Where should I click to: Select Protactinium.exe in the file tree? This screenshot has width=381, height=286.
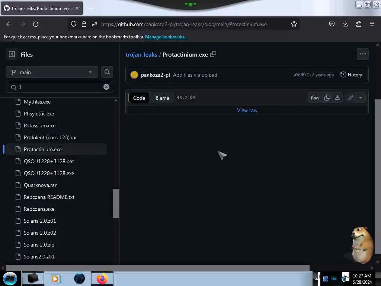(57, 149)
